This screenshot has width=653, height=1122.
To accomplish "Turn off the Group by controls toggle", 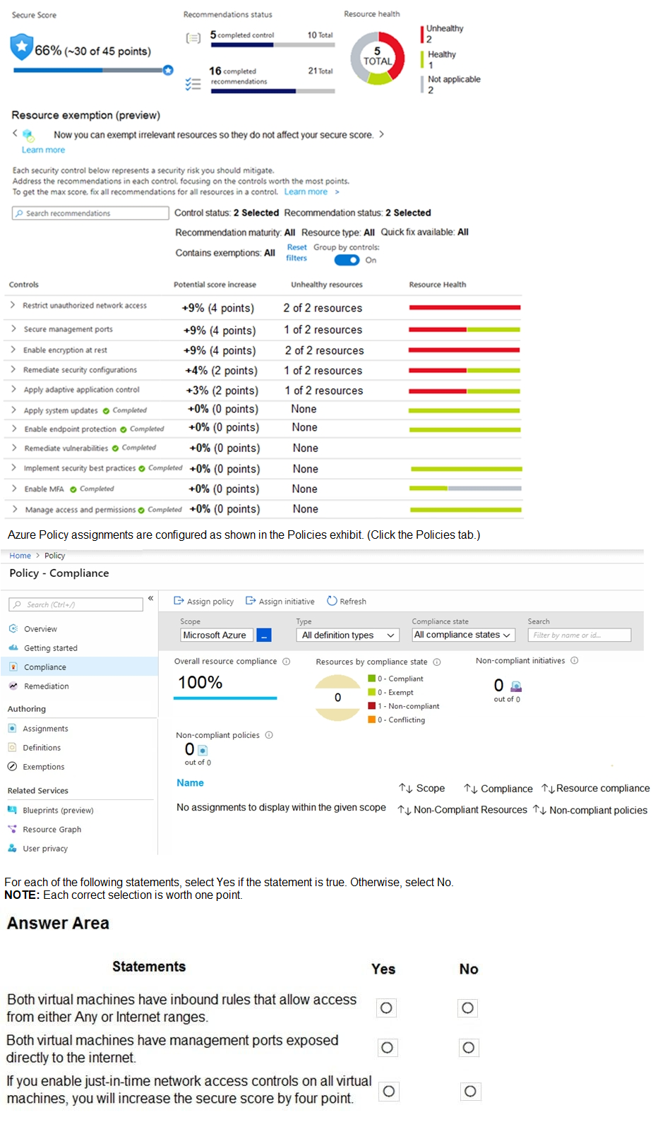I will coord(347,260).
